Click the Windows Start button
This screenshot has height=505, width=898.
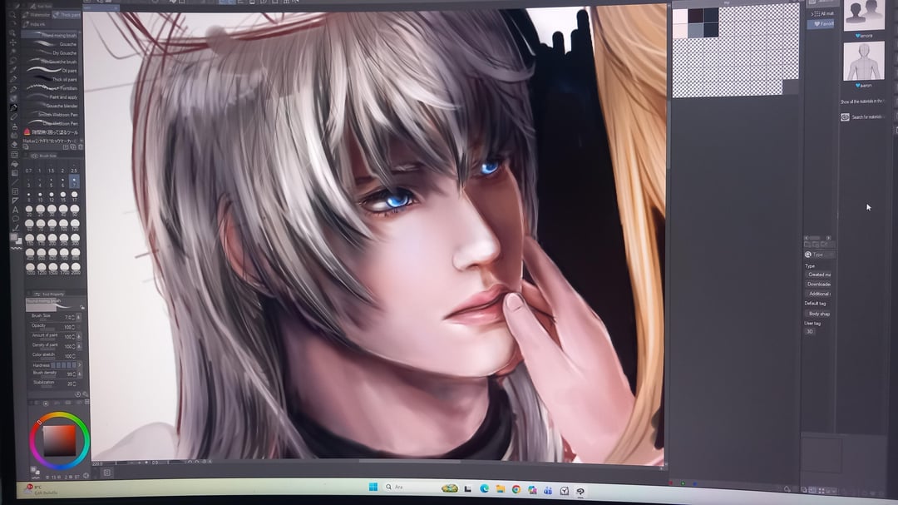[373, 487]
